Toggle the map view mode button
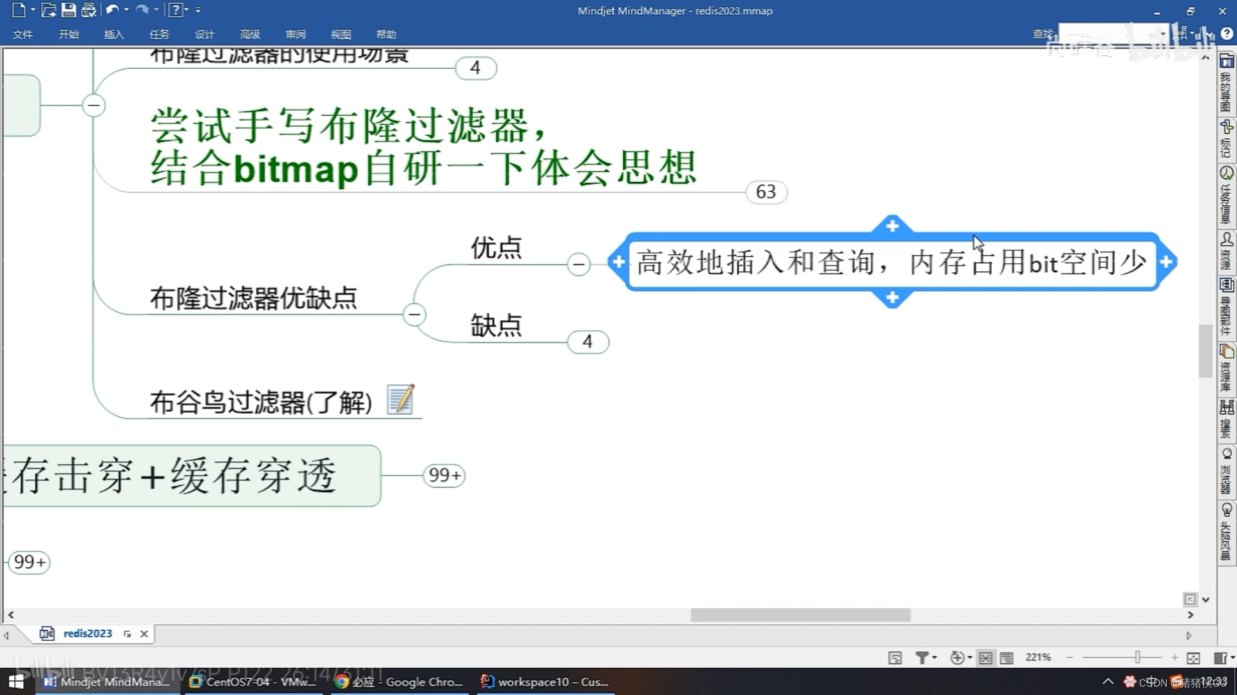The image size is (1237, 695). click(985, 657)
